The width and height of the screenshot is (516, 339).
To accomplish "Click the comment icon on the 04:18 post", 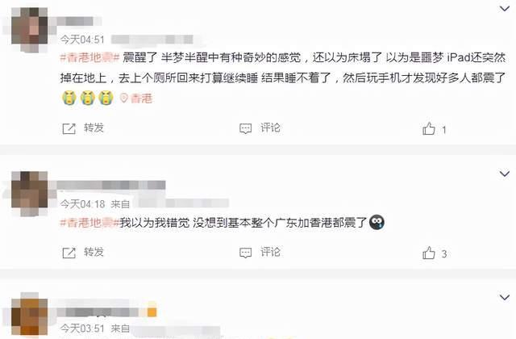I will (245, 253).
